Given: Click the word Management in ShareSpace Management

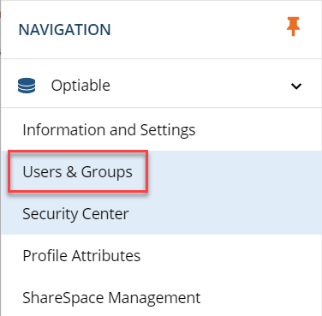Looking at the screenshot, I should pyautogui.click(x=154, y=298).
